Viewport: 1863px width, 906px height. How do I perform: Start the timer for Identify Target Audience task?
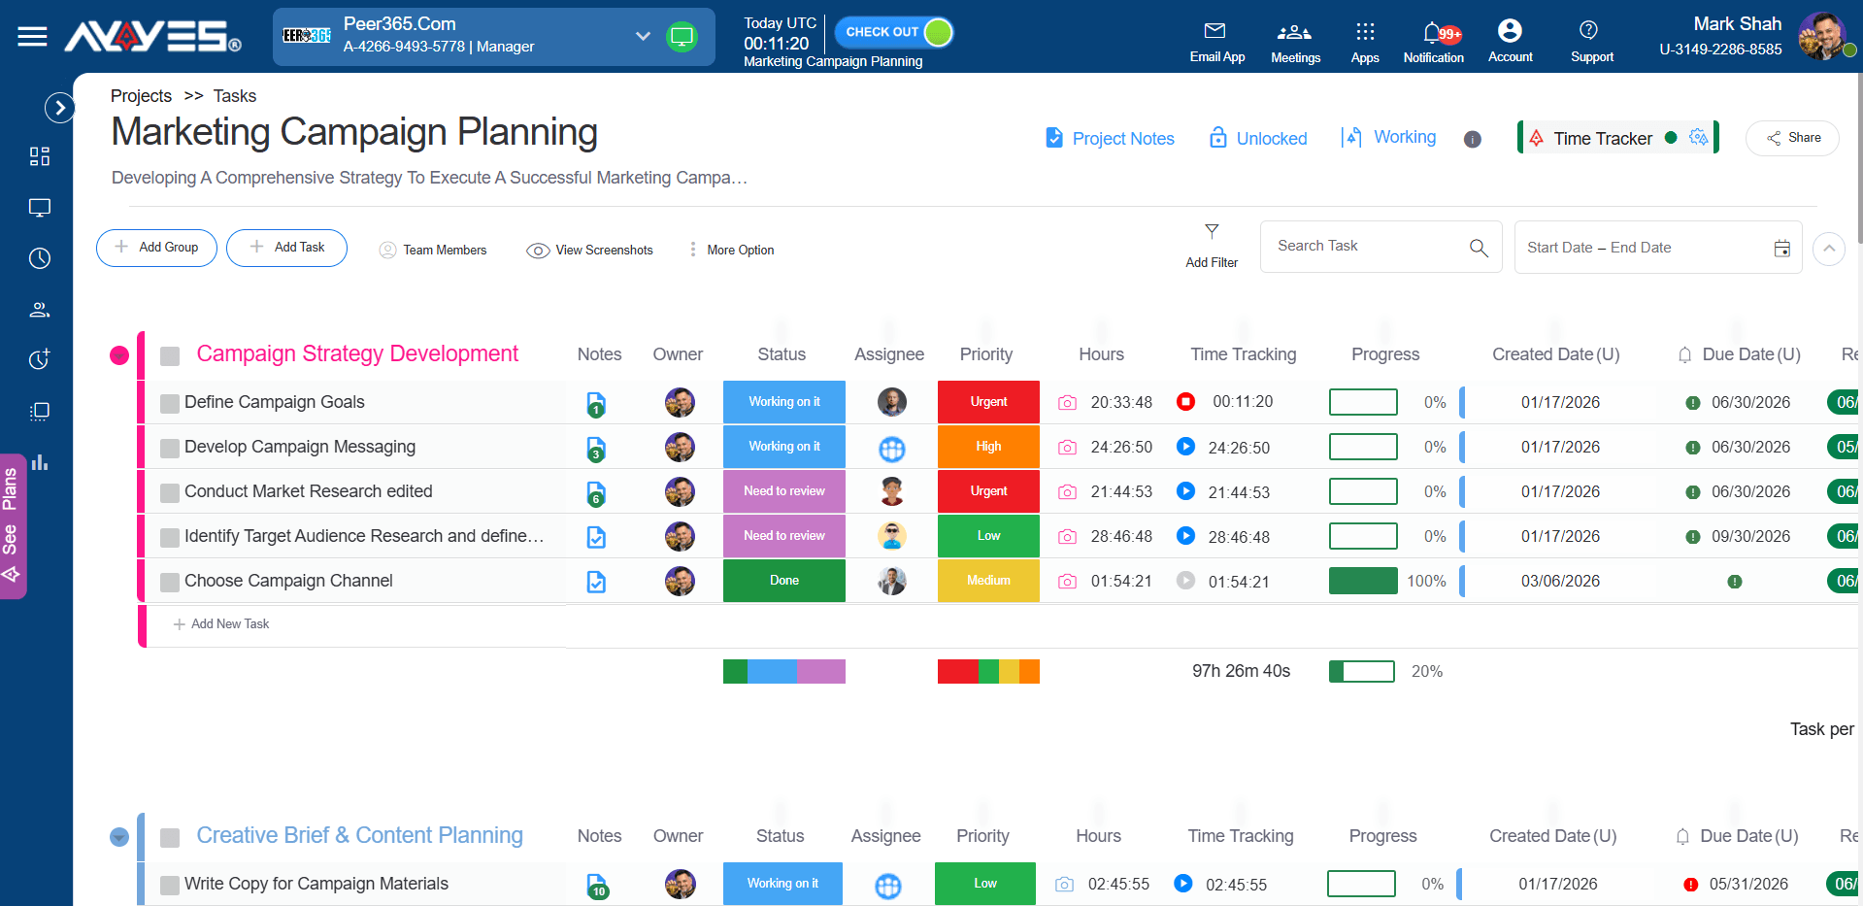tap(1185, 536)
